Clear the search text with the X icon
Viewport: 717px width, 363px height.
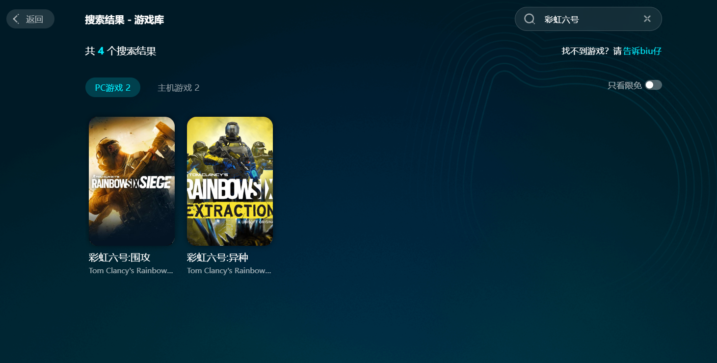click(x=647, y=19)
